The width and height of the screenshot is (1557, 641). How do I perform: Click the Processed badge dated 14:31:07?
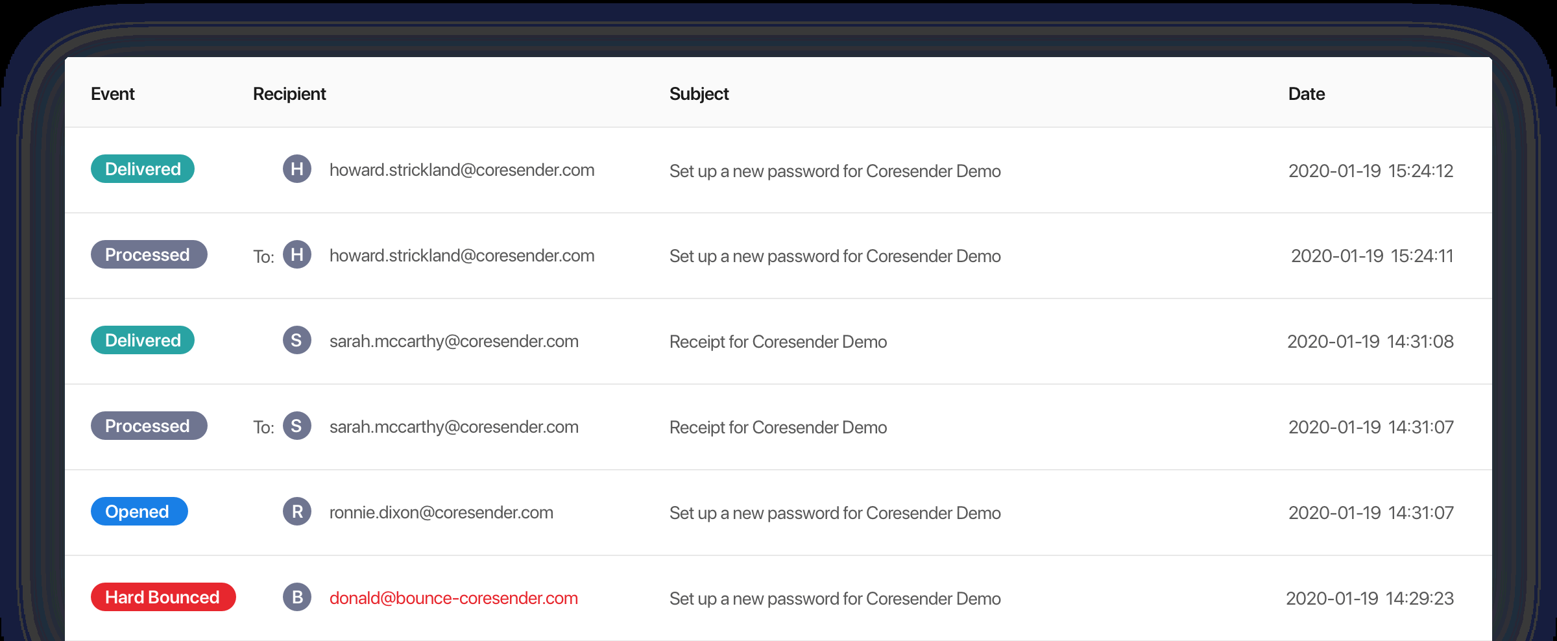(149, 426)
